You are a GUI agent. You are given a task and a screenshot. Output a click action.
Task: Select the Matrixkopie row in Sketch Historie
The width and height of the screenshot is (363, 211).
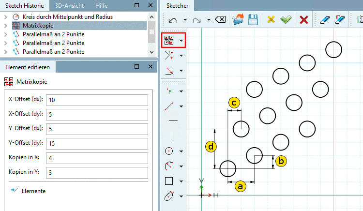(x=79, y=26)
